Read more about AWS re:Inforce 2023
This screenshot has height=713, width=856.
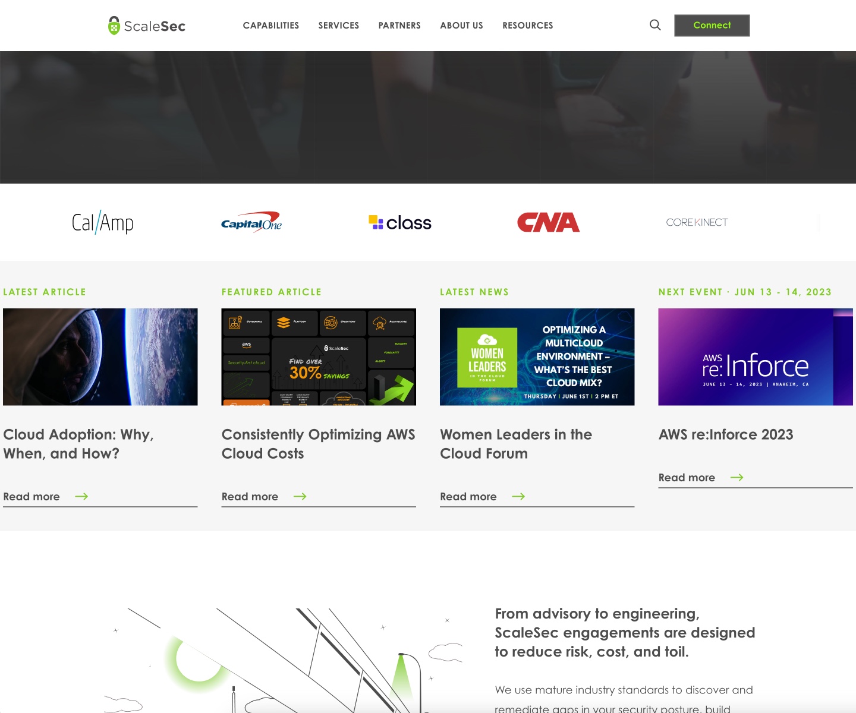(x=687, y=477)
